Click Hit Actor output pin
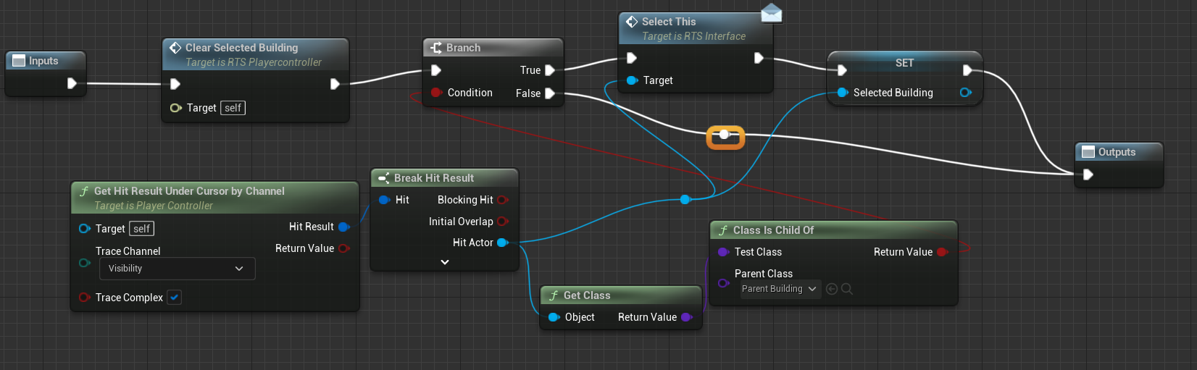The width and height of the screenshot is (1197, 370). 503,243
